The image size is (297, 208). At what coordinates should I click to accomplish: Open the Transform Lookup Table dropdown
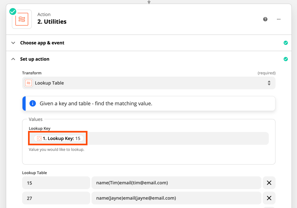[149, 83]
